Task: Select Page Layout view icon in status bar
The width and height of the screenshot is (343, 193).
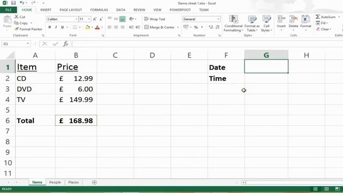Action: pyautogui.click(x=326, y=189)
